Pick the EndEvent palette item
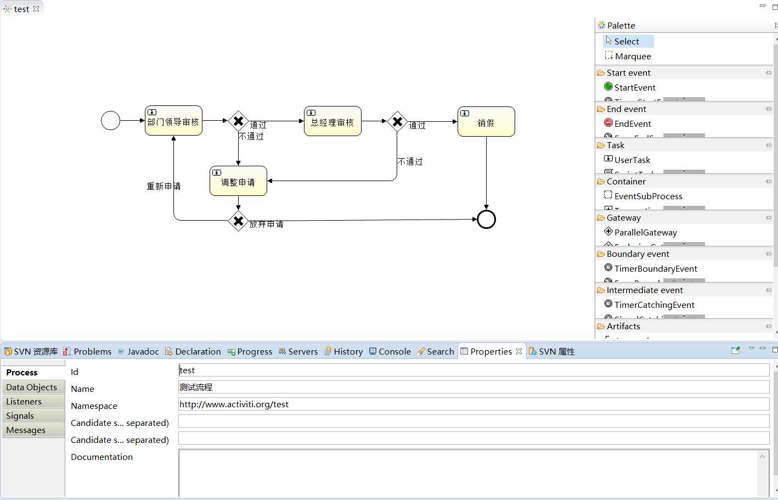This screenshot has width=778, height=500. [x=628, y=123]
